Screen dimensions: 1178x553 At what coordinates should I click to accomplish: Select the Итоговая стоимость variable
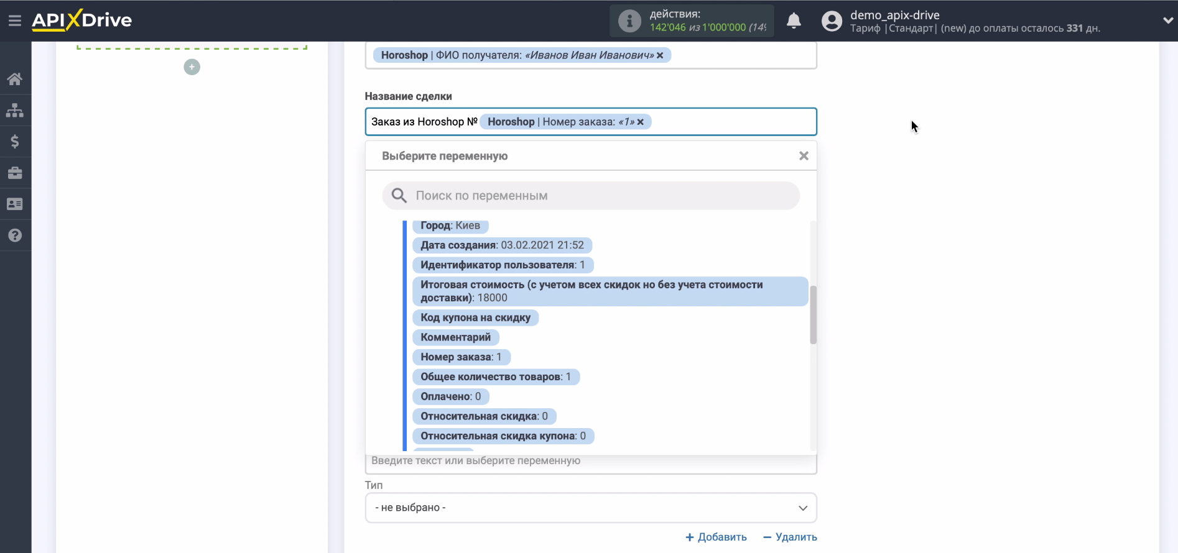click(610, 291)
